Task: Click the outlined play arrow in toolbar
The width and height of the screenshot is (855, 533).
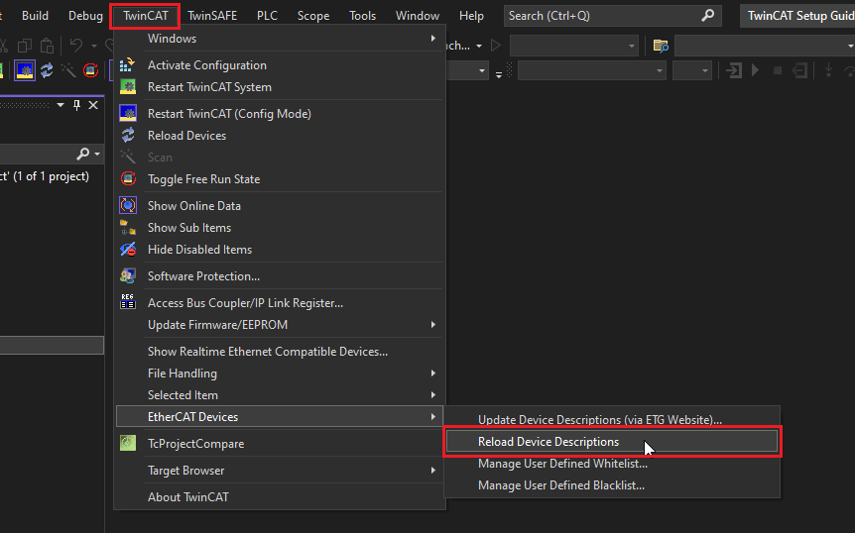Action: pyautogui.click(x=496, y=46)
